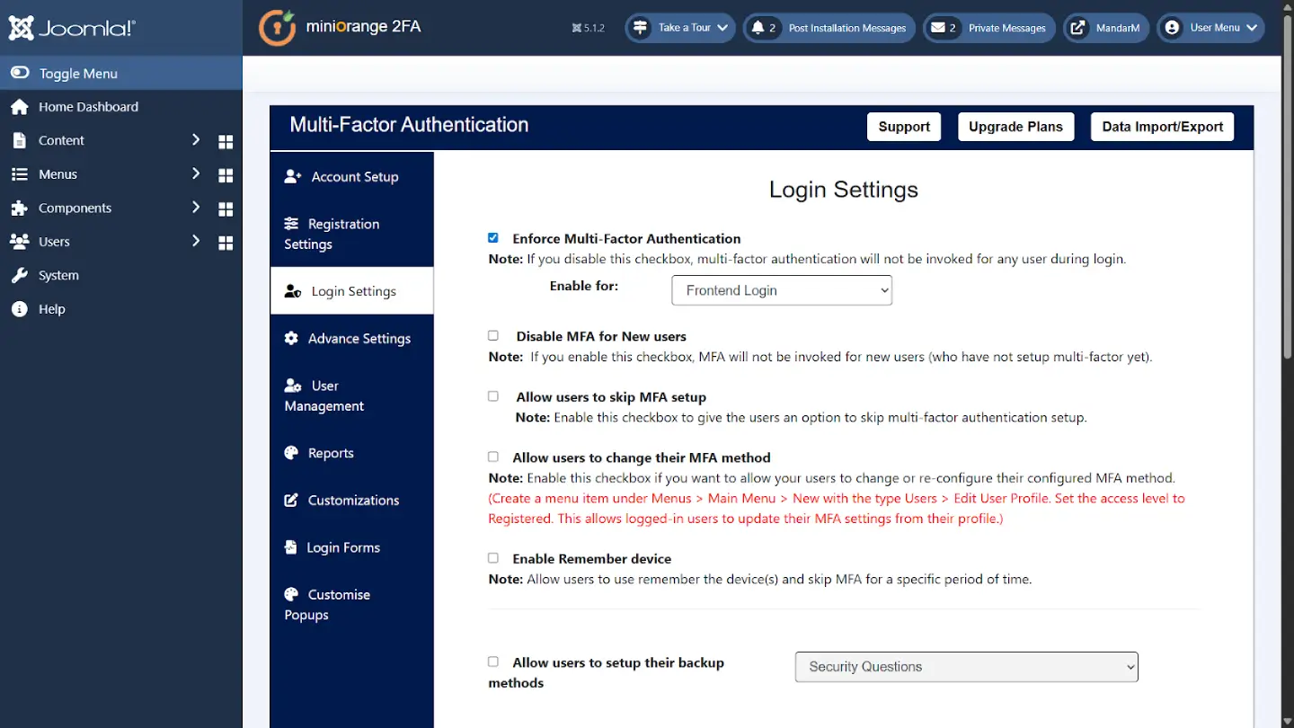Open Content dashboard grid icon
The height and width of the screenshot is (728, 1294).
coord(226,142)
